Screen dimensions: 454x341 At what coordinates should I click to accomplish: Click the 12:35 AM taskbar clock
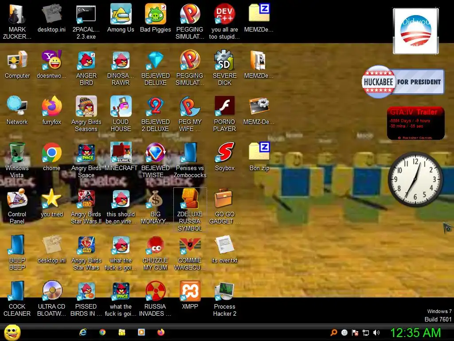point(415,333)
